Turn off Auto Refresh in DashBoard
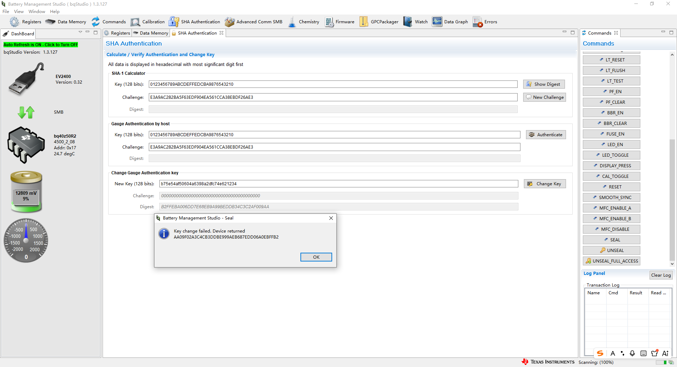 41,45
